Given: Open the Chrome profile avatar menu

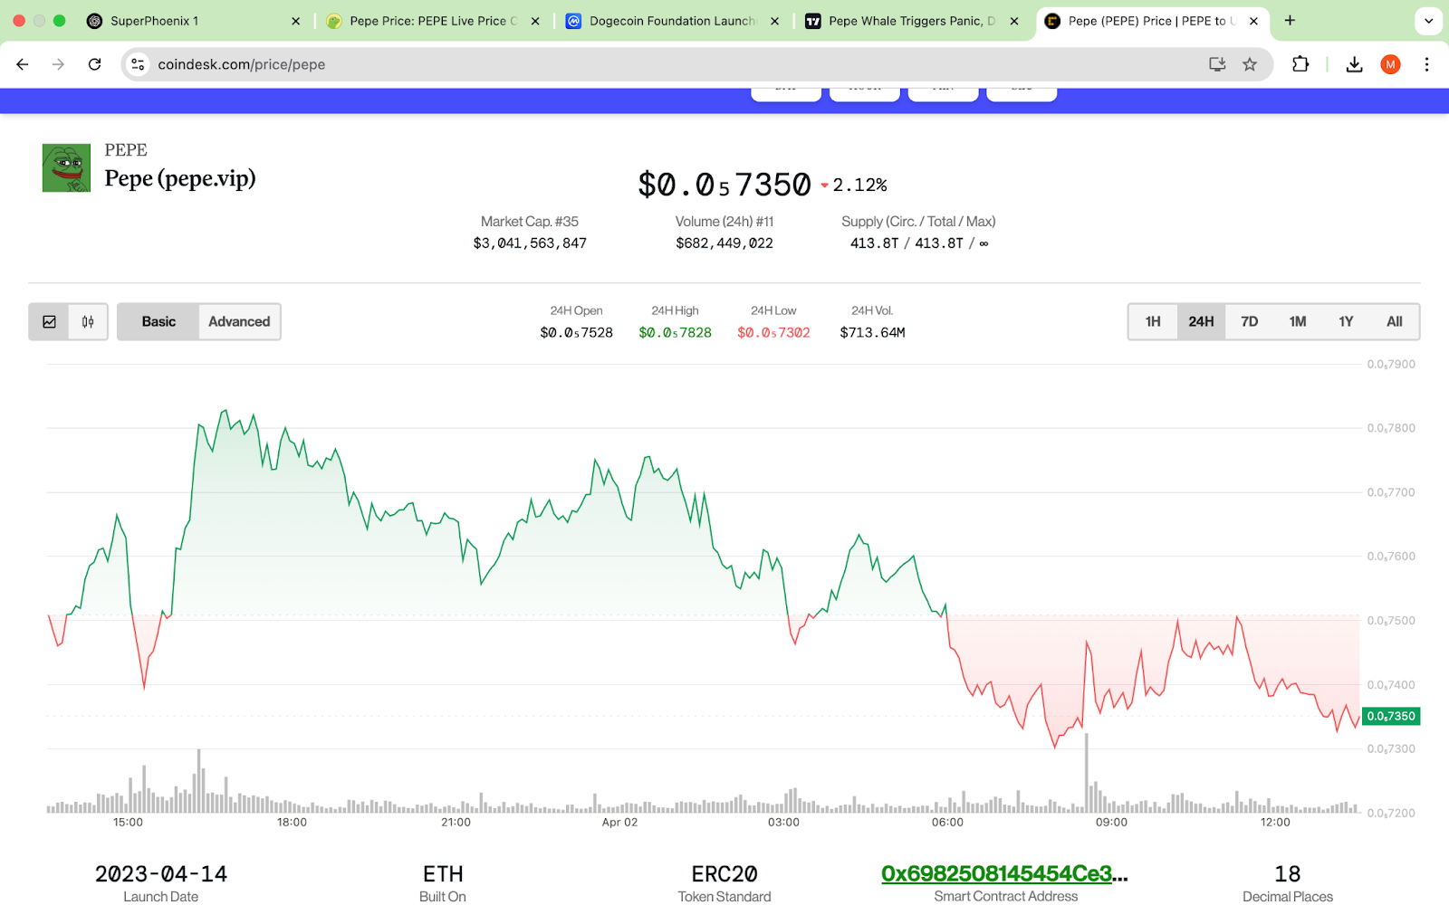Looking at the screenshot, I should tap(1390, 64).
